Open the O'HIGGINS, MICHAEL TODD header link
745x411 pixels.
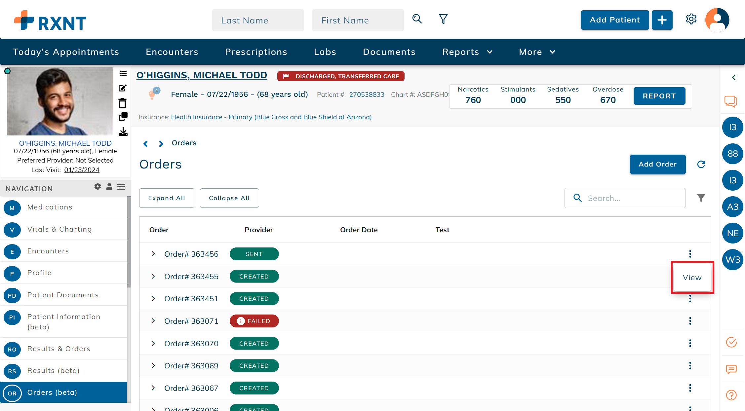pos(202,75)
